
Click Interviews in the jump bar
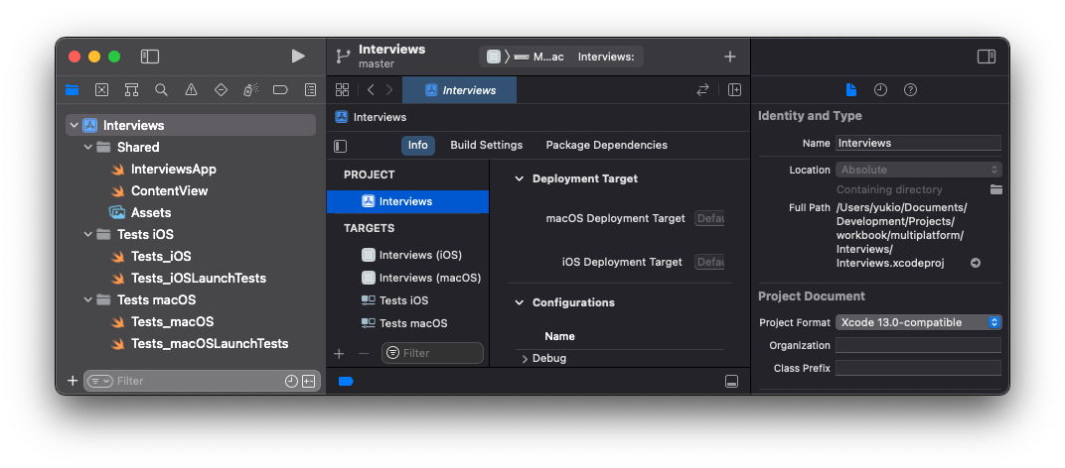[371, 117]
